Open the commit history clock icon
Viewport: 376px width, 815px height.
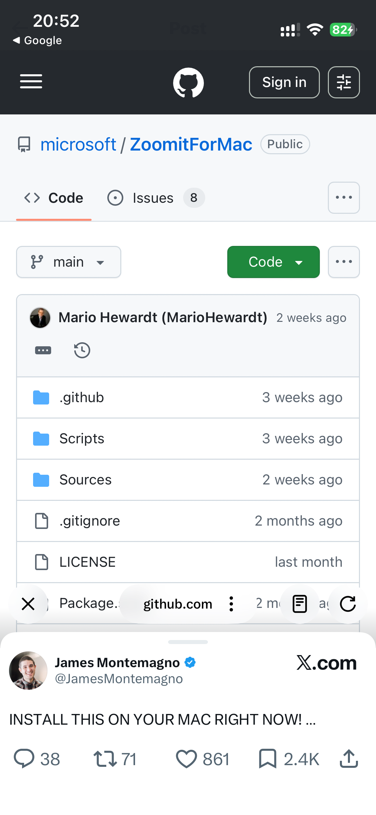click(x=82, y=350)
